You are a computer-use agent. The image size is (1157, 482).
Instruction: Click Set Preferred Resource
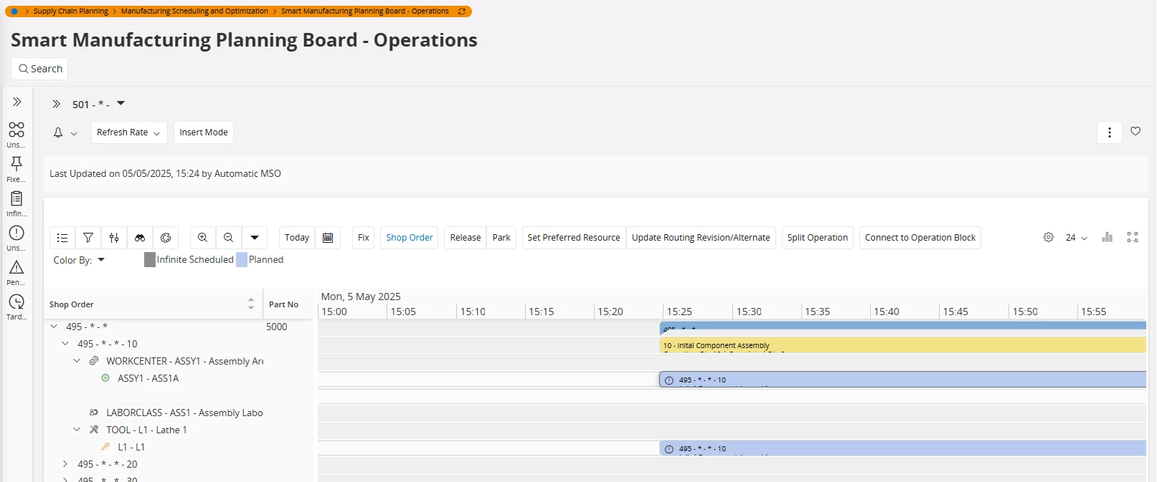[574, 238]
